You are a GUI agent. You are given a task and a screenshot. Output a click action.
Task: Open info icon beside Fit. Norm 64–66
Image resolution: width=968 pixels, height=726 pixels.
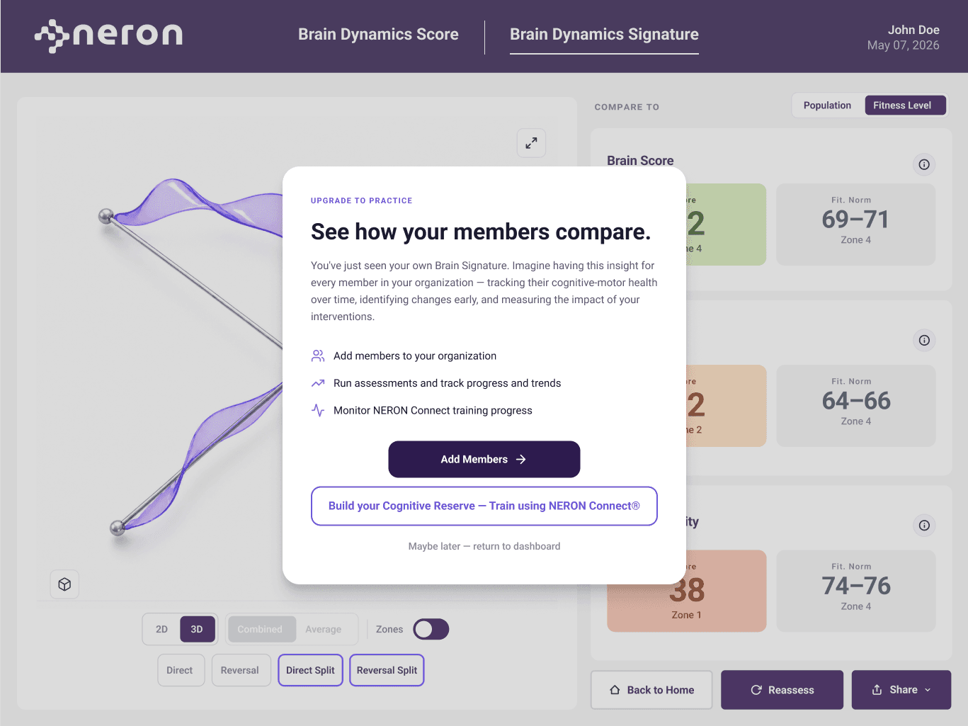(x=924, y=340)
